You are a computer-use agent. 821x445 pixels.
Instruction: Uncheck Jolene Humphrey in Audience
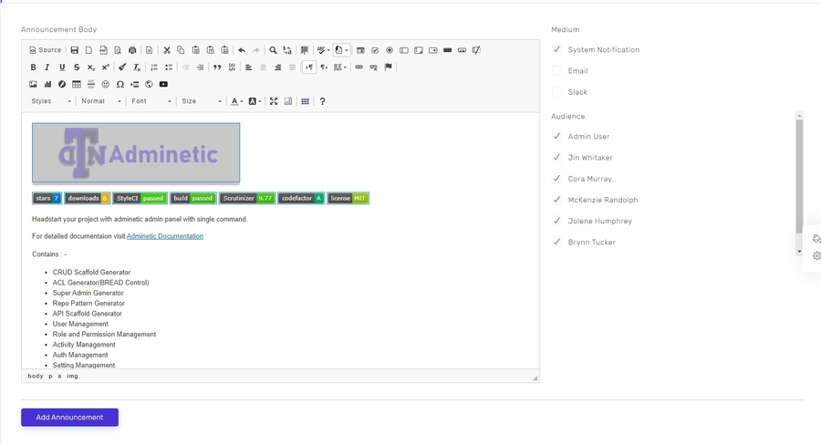pos(556,221)
